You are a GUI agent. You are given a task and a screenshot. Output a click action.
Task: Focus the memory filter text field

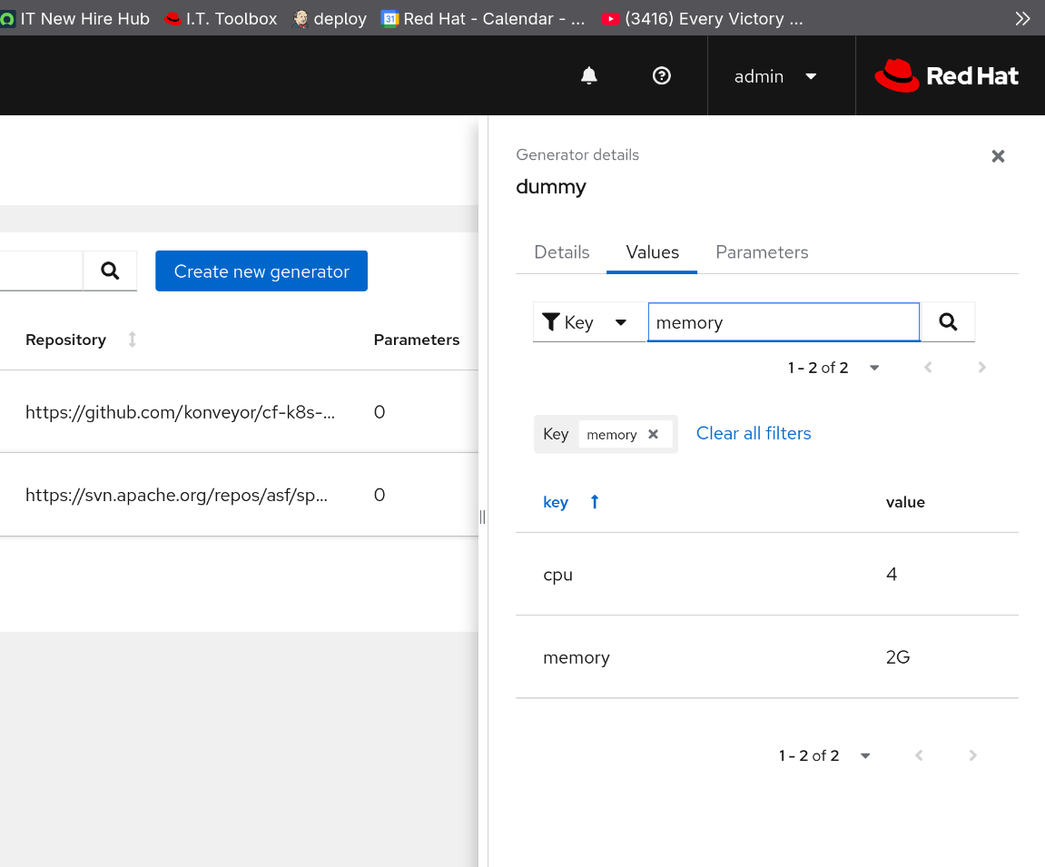point(783,322)
